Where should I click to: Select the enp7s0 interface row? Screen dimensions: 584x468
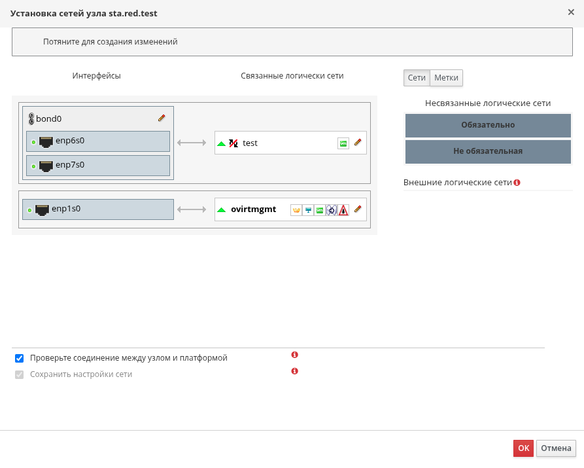pos(98,166)
